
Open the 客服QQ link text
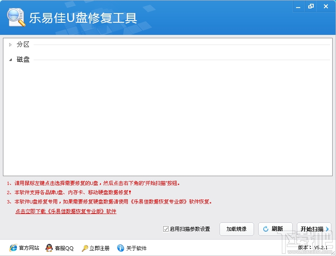tap(64, 248)
